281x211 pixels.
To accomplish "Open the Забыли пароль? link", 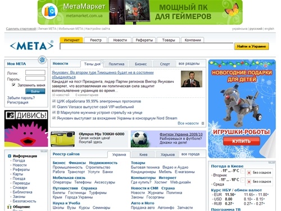I will click(x=21, y=98).
